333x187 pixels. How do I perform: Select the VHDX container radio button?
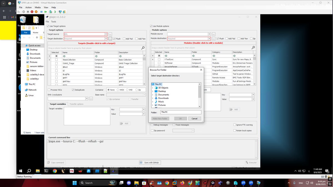pyautogui.click(x=118, y=90)
